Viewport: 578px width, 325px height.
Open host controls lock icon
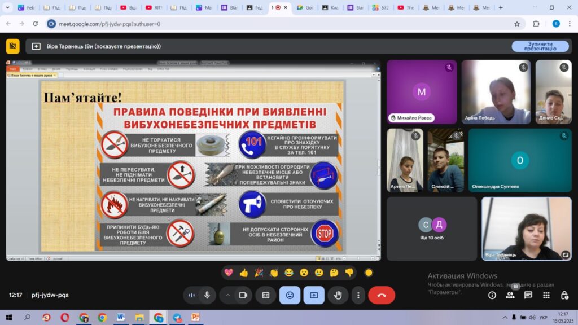[564, 295]
